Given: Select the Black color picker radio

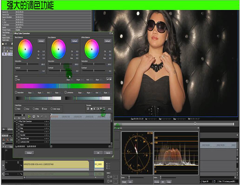Looking at the screenshot, I should (16, 109).
